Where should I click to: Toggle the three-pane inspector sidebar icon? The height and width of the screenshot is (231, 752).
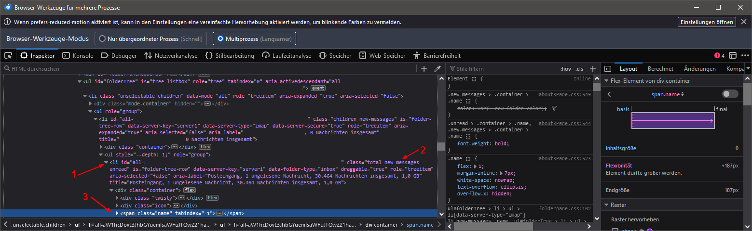[x=607, y=69]
